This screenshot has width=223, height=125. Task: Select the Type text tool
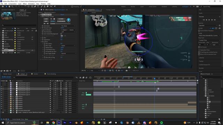[x=38, y=7]
